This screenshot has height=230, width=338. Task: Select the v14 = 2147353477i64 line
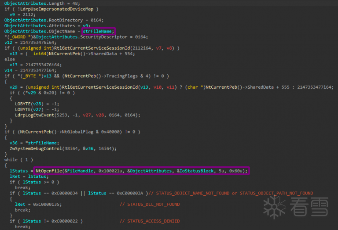tap(30, 71)
